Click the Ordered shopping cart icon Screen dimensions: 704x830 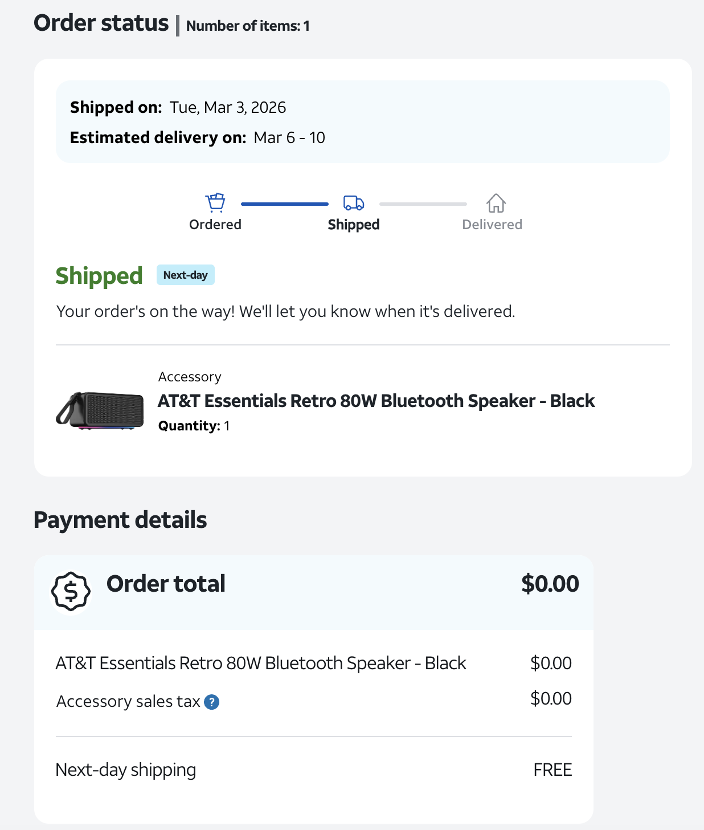click(215, 202)
